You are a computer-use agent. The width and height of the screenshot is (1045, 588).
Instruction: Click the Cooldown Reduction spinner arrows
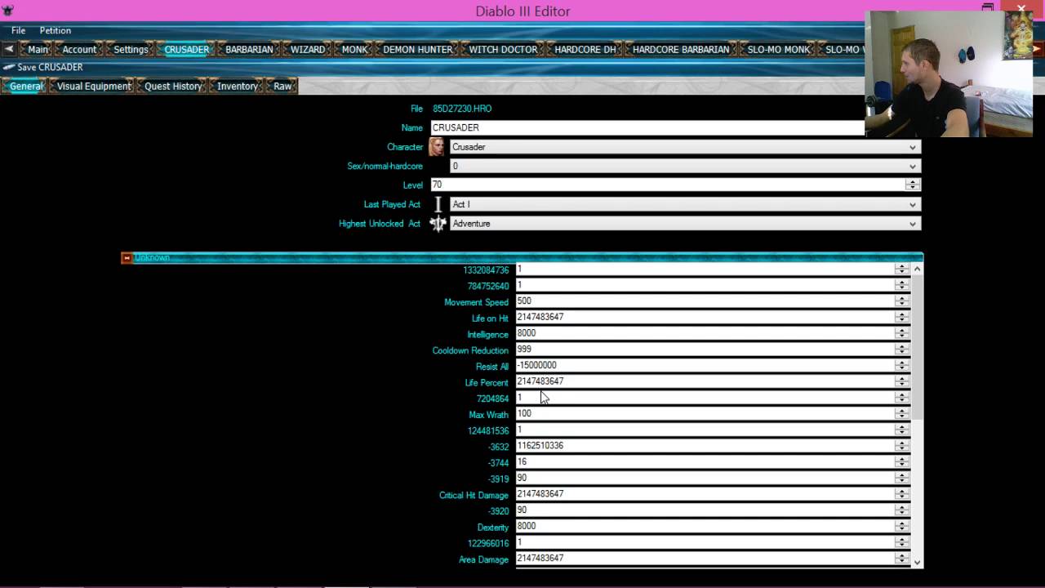coord(901,350)
